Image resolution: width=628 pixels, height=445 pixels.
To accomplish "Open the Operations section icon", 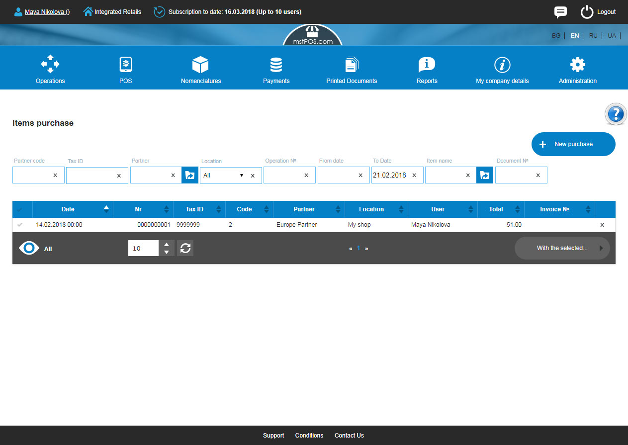I will pyautogui.click(x=50, y=65).
